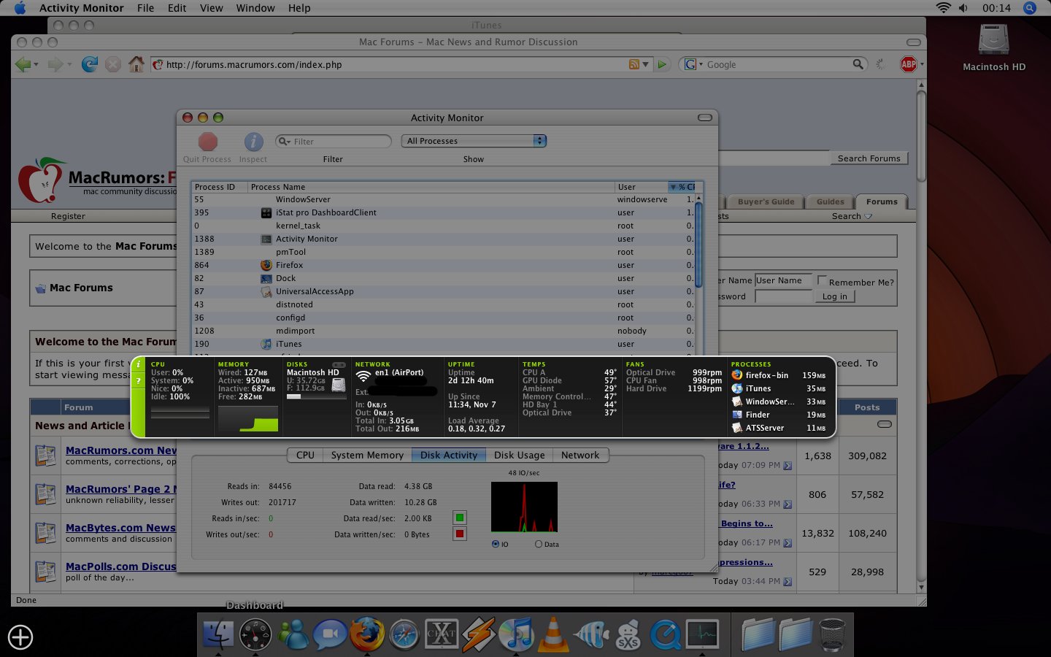This screenshot has height=657, width=1051.
Task: Go to the Firefox home page icon
Action: click(x=136, y=64)
